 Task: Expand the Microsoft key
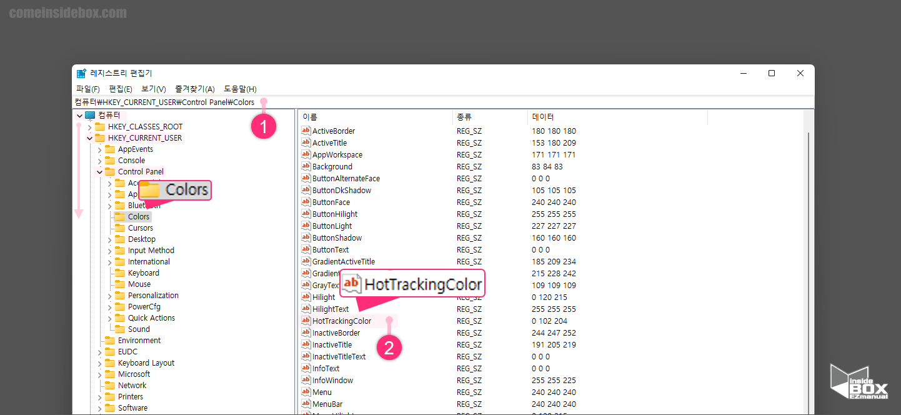pos(99,374)
